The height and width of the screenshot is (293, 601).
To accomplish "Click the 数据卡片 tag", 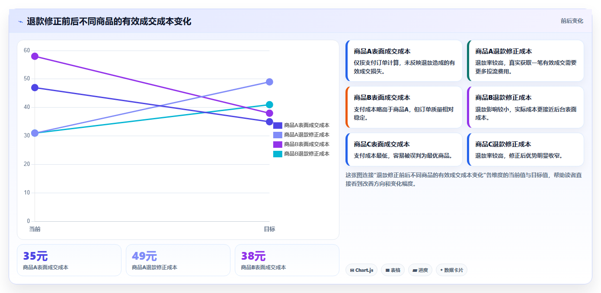I will (x=451, y=270).
